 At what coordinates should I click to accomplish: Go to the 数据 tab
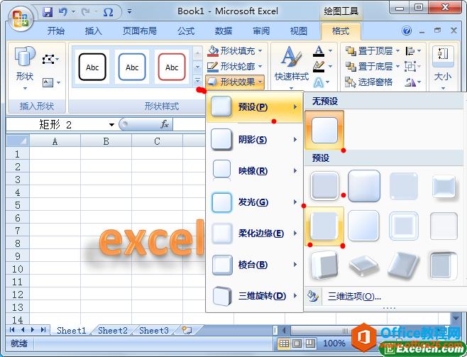click(224, 31)
